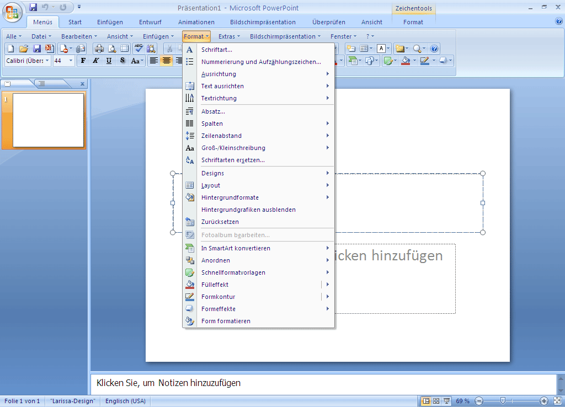565x407 pixels.
Task: Click Hintergrundgrafiken ausblenden entry
Action: click(259, 210)
